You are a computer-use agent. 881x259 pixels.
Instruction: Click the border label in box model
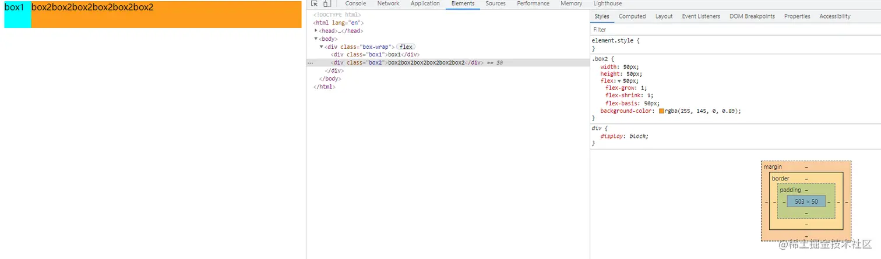coord(780,179)
